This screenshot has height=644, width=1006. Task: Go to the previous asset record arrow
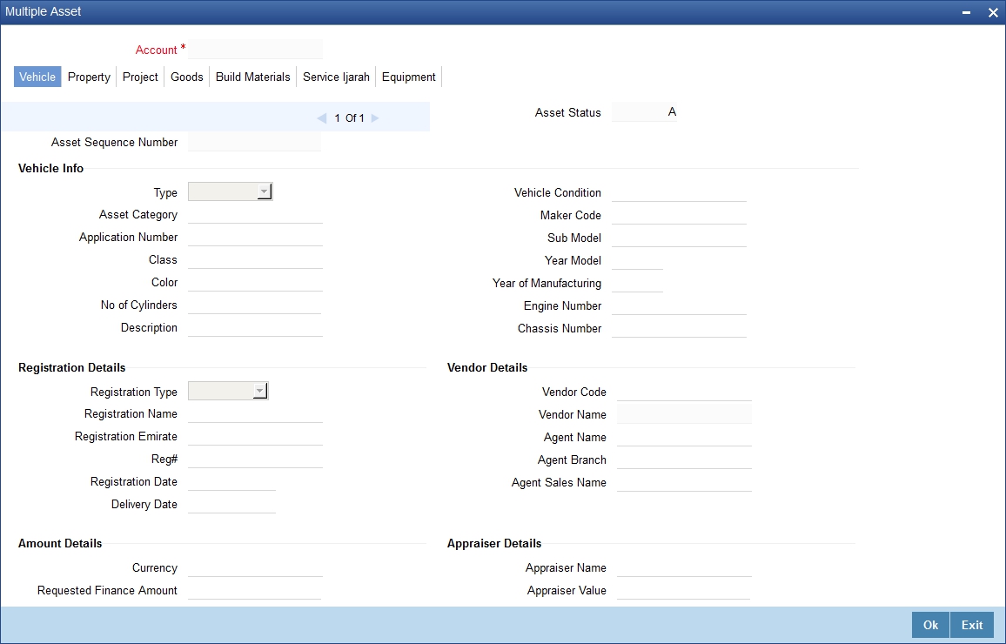pyautogui.click(x=322, y=118)
